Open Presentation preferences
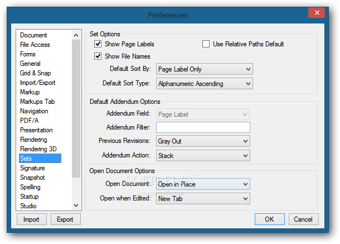Screen dimensions: 340x244 pos(36,130)
